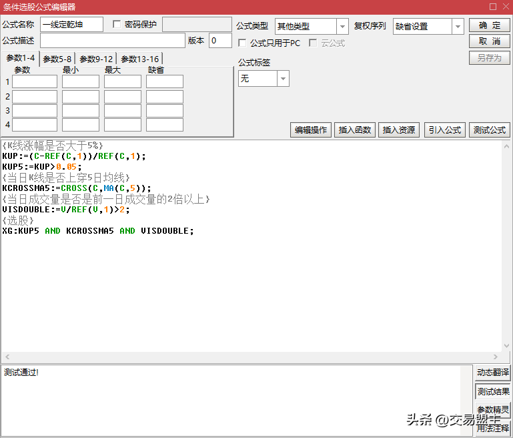Click the comment {K线涨幅是否大于5%}
This screenshot has width=513, height=438.
coord(53,146)
